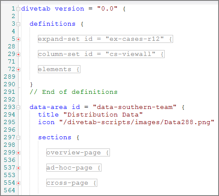
Task: Click the "sections" keyword on line 297
Action: [55, 138]
